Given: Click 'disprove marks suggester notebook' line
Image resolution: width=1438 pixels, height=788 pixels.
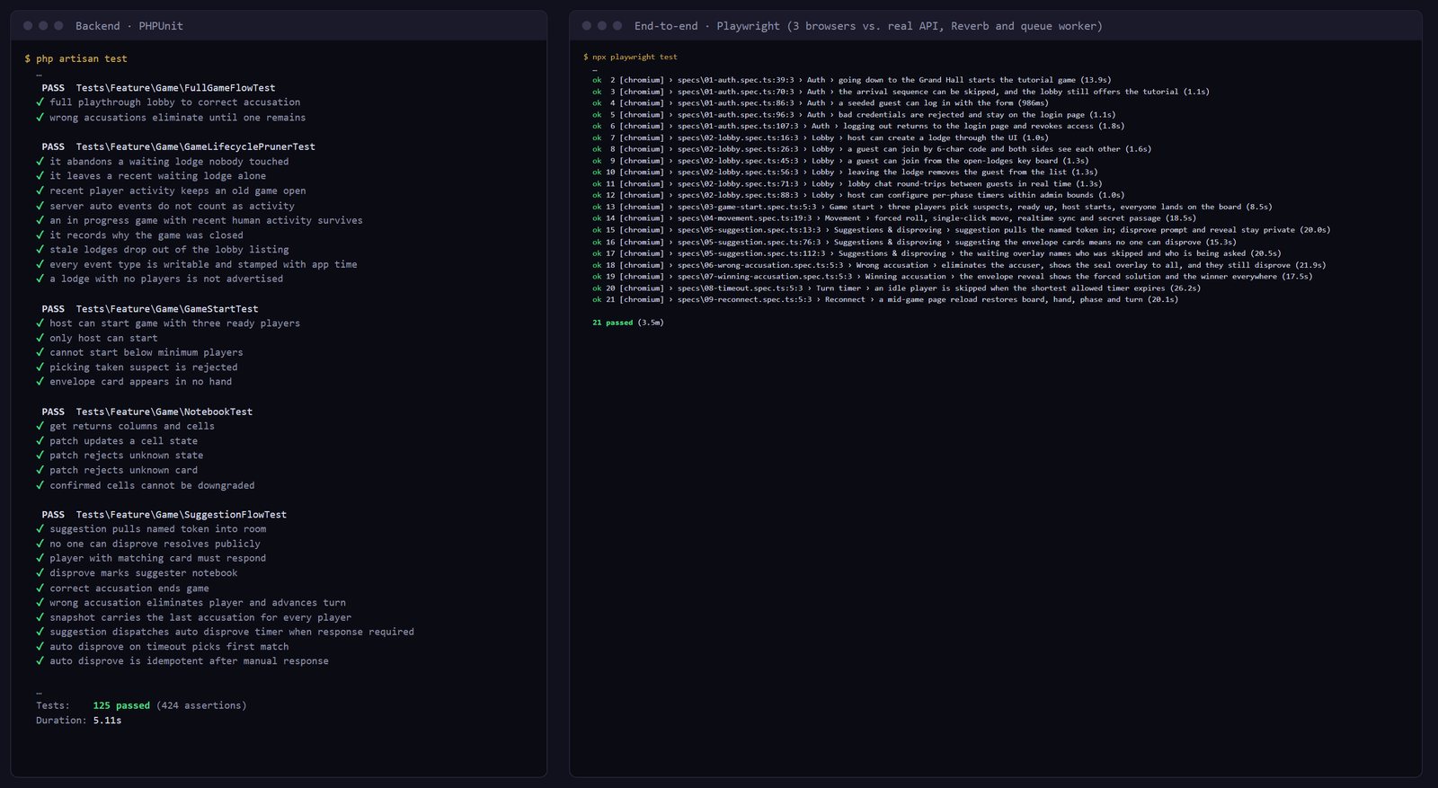Looking at the screenshot, I should [x=144, y=573].
